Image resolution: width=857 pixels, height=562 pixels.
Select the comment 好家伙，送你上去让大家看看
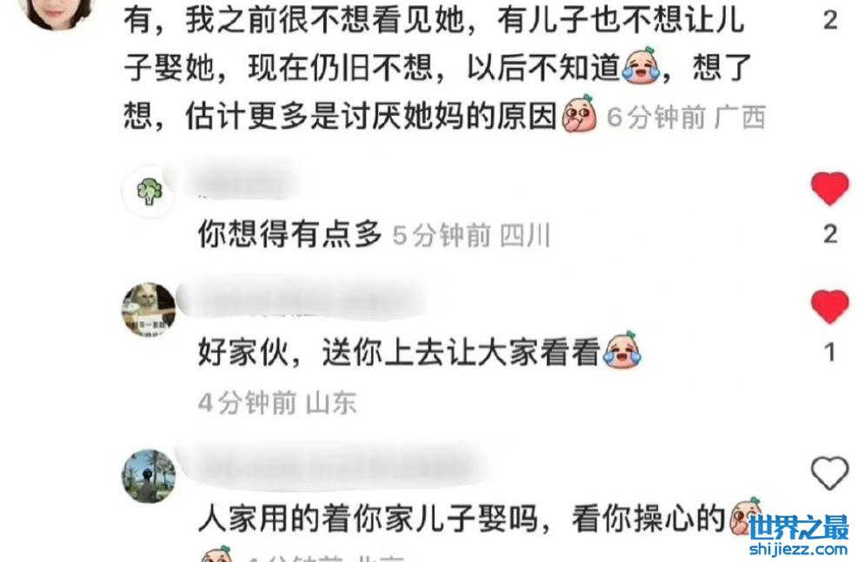pyautogui.click(x=419, y=351)
